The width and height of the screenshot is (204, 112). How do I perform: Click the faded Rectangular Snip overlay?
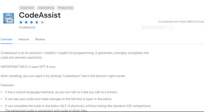[158, 27]
